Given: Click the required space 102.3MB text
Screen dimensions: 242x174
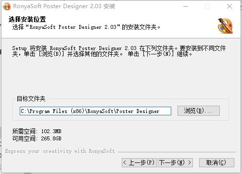Looking at the screenshot, I should [x=37, y=131].
